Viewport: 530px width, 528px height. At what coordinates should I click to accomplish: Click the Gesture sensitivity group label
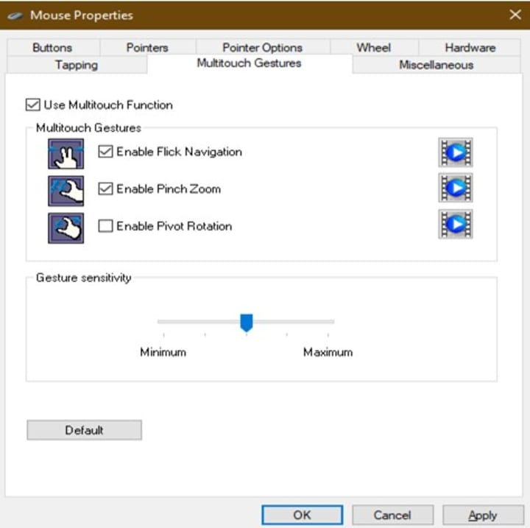83,278
